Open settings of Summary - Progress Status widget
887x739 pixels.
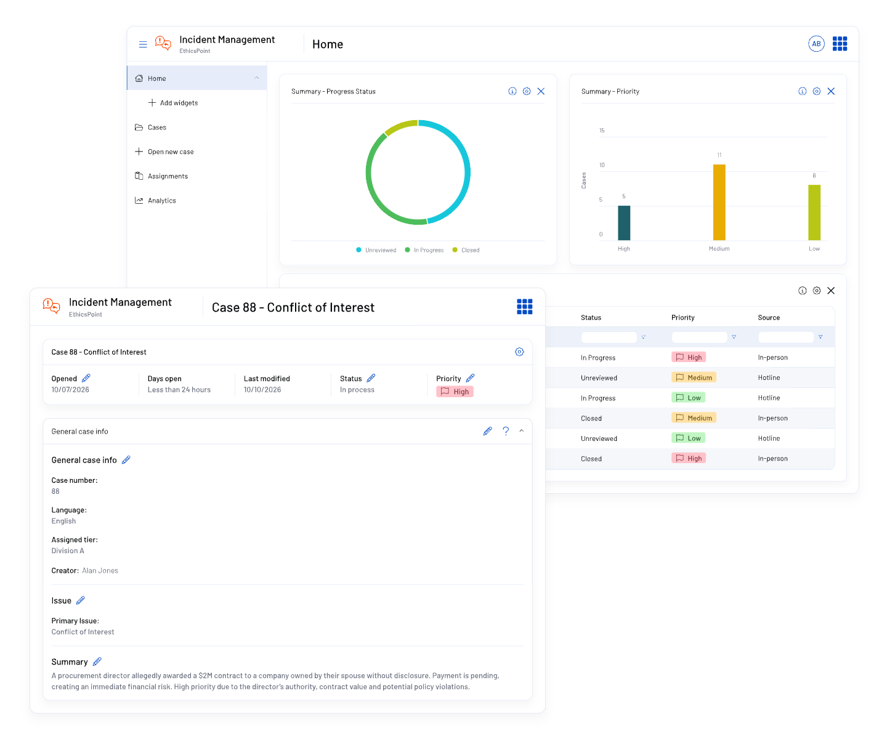coord(527,91)
